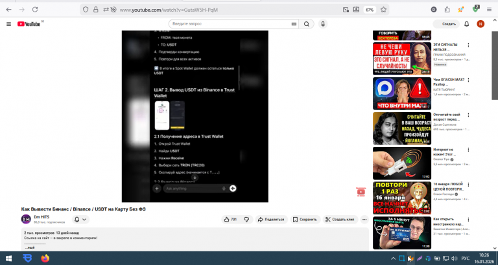Image resolution: width=498 pixels, height=265 pixels.
Task: Click the magnifier search button
Action: (x=307, y=24)
